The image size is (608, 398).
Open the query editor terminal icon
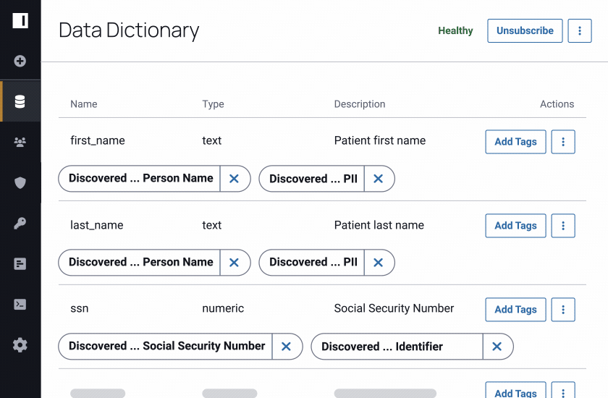pyautogui.click(x=20, y=304)
